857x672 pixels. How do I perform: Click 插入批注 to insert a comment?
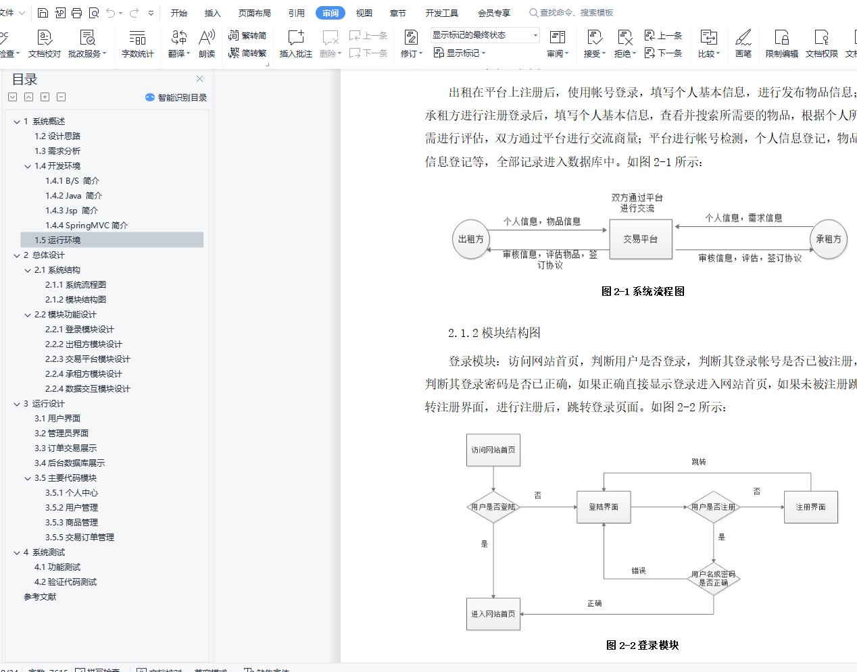pyautogui.click(x=296, y=44)
